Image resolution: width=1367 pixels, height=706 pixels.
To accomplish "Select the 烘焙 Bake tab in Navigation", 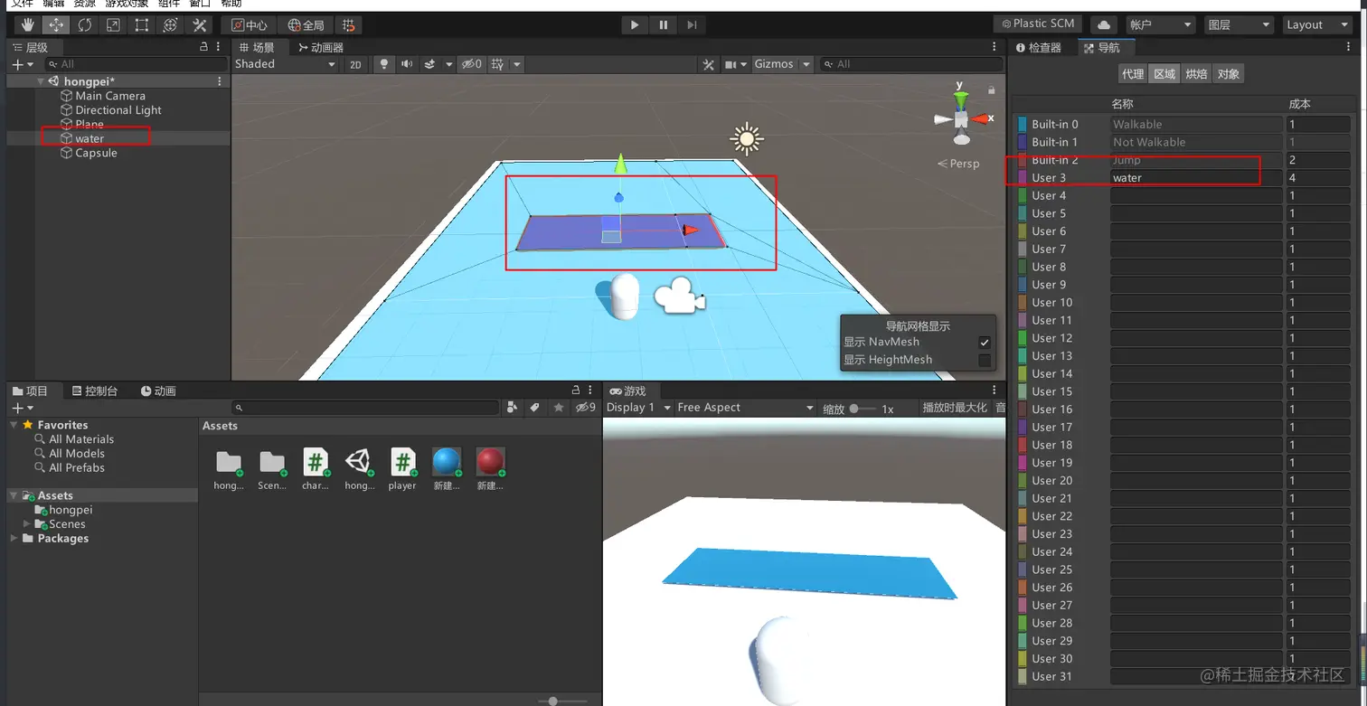I will 1196,74.
